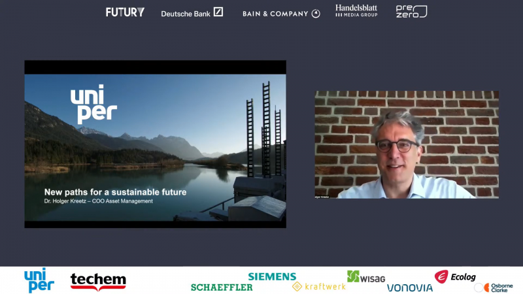Click the blue Uniper logo in the bottom bar
The height and width of the screenshot is (294, 523).
[x=39, y=280]
